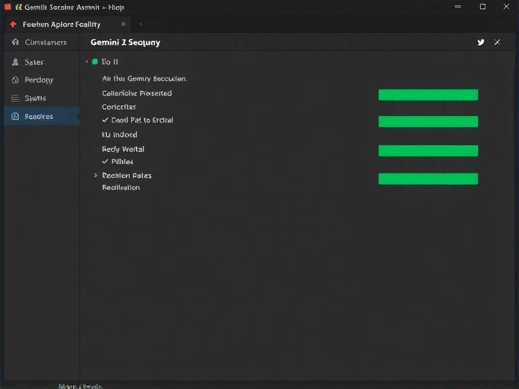Click the red arrow icon on the tab
Screen dimensions: 519x389
[13, 25]
